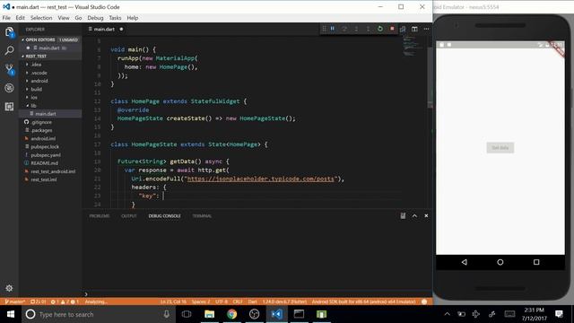The image size is (574, 323).
Task: Open the Go menu
Action: 78,18
